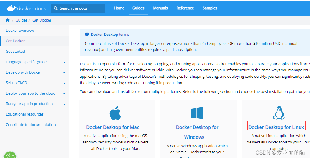Open Contribute to documentation link
Viewport: 310px width, 158px height.
(x=31, y=125)
